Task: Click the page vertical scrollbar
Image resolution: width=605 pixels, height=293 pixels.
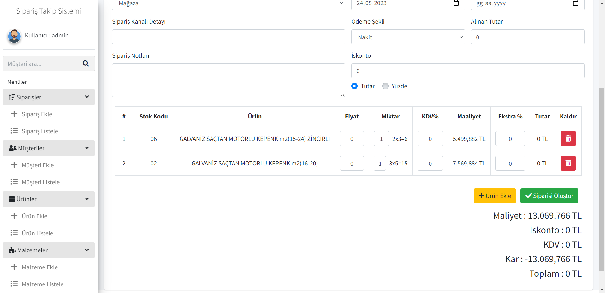Action: pos(602,180)
